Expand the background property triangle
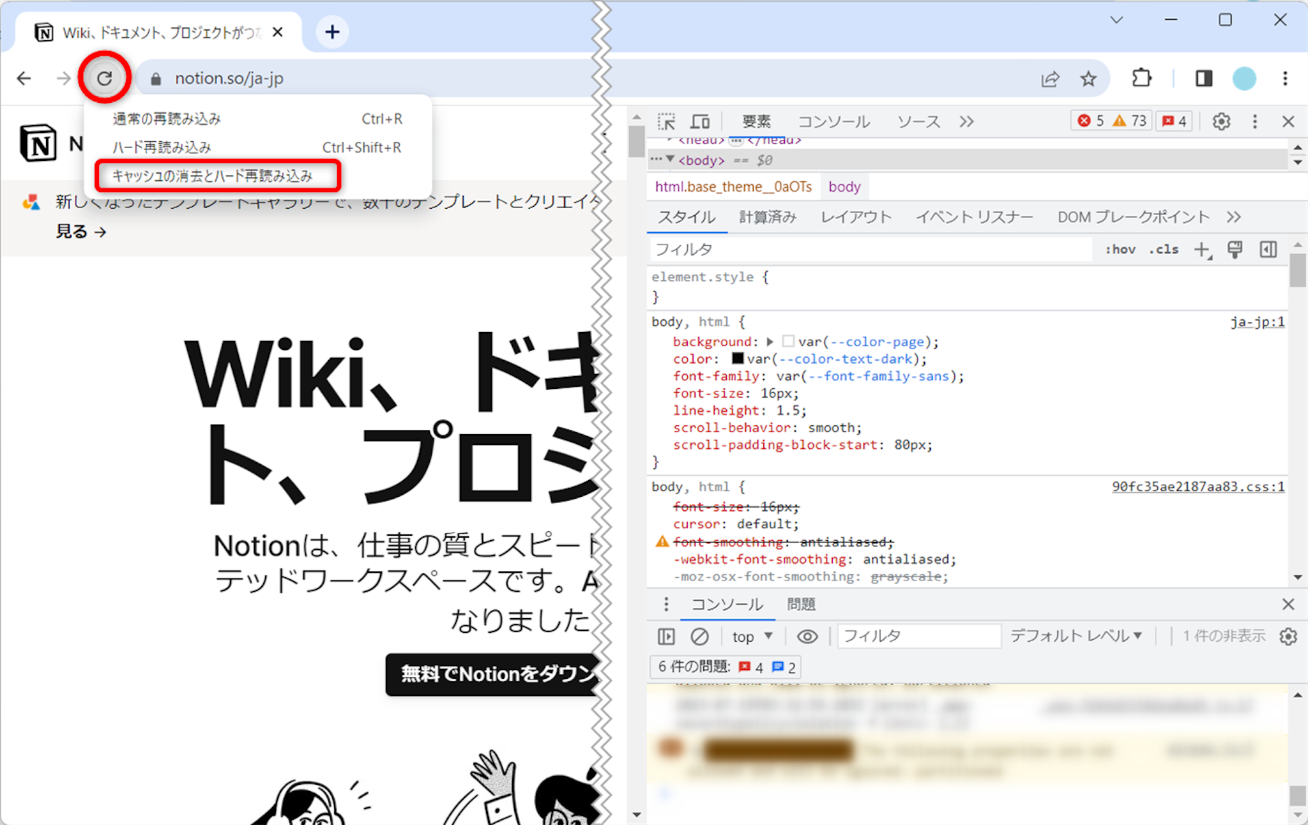The height and width of the screenshot is (825, 1308). pyautogui.click(x=770, y=342)
